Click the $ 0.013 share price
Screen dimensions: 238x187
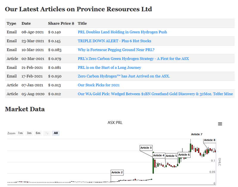click(54, 85)
